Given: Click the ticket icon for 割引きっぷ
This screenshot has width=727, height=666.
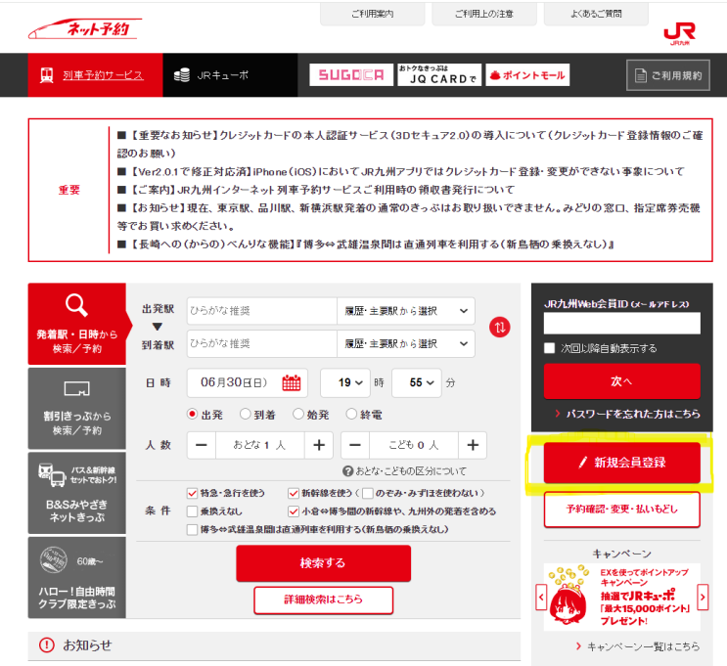Looking at the screenshot, I should tap(77, 388).
